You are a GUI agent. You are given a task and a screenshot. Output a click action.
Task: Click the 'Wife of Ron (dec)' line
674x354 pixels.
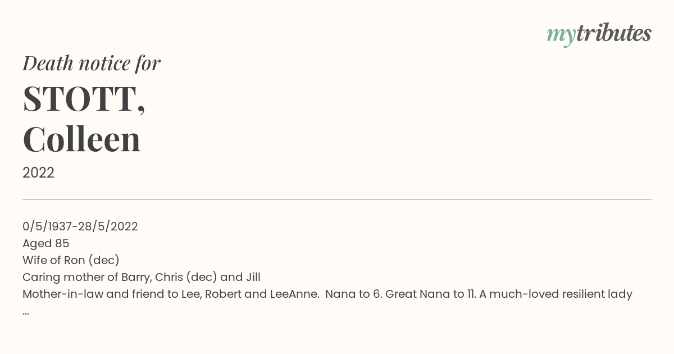(71, 260)
